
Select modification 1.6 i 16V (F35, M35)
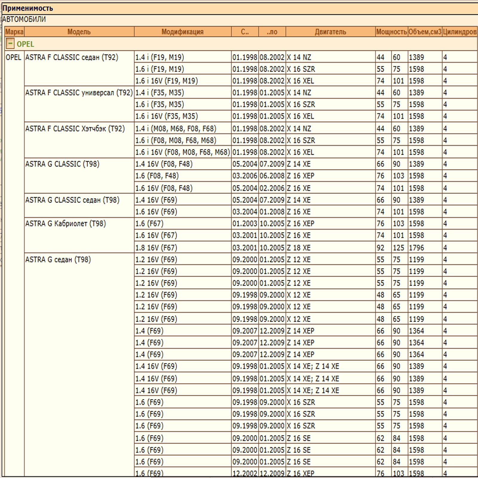183,116
